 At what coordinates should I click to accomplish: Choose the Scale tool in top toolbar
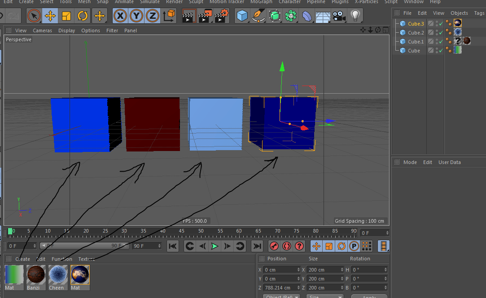click(x=66, y=16)
